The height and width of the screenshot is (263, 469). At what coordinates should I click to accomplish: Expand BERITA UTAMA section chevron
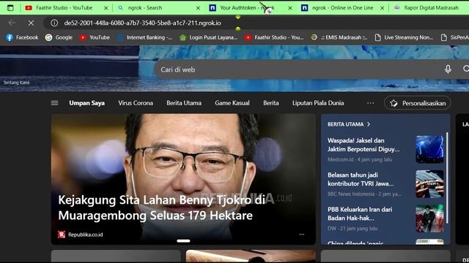point(369,124)
